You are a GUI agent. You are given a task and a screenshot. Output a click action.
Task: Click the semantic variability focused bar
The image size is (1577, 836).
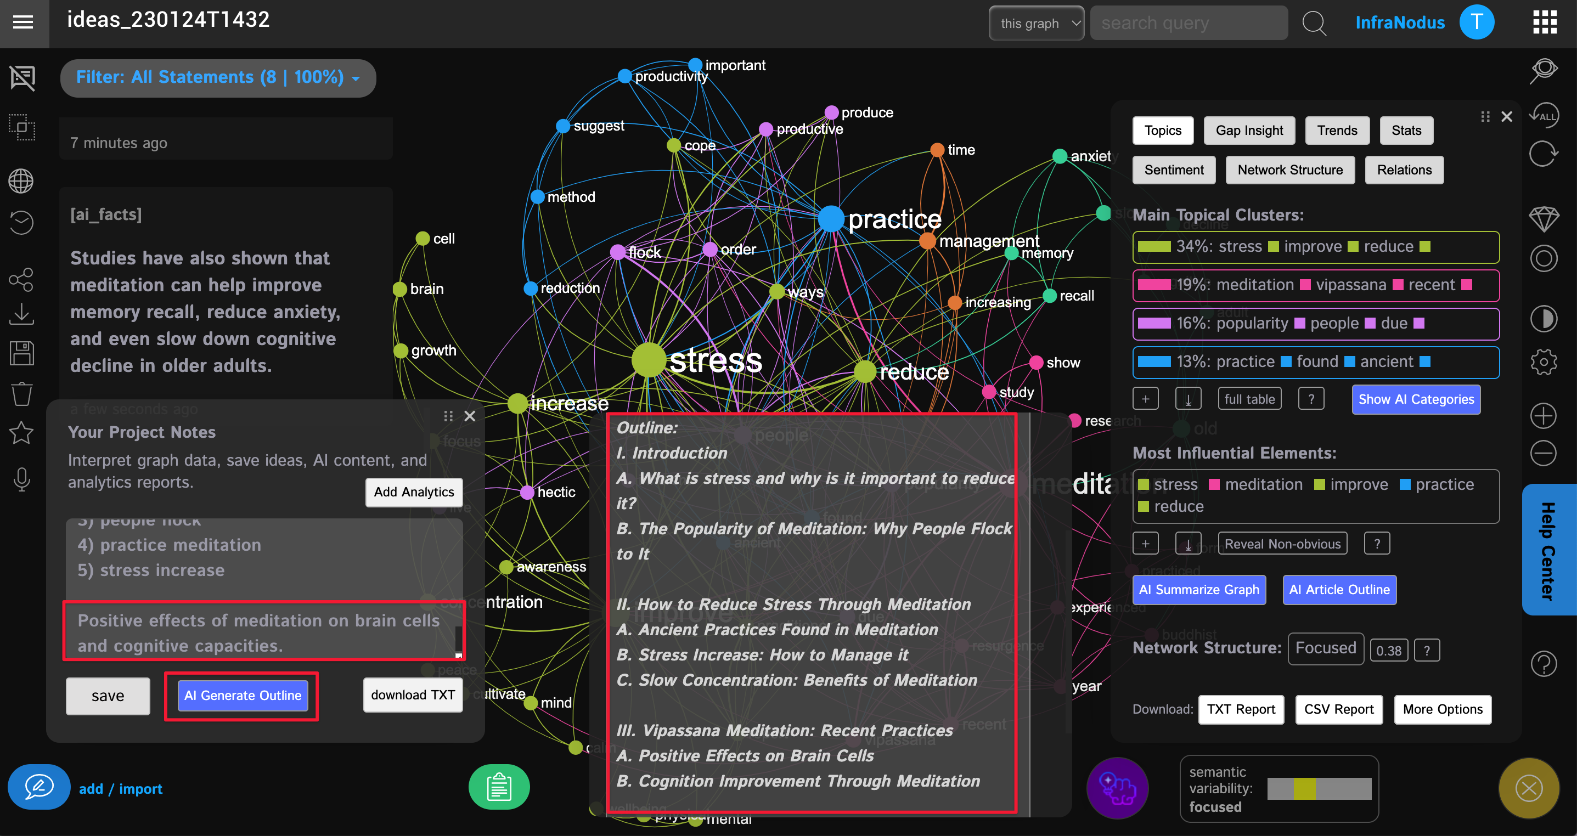pyautogui.click(x=1319, y=788)
